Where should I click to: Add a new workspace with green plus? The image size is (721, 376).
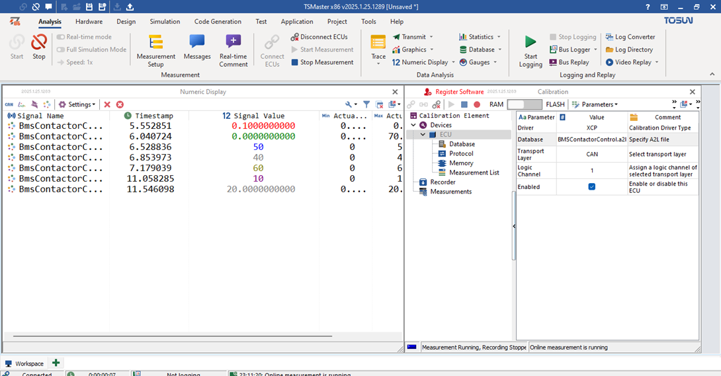coord(56,363)
